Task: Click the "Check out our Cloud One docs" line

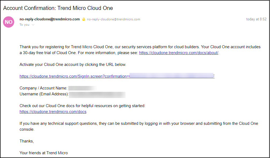Action: (83, 106)
